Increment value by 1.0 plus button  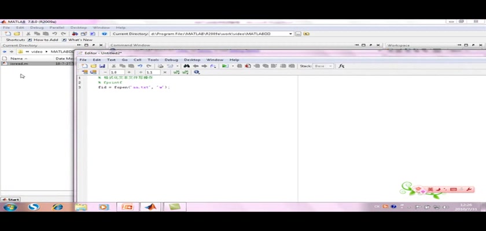tap(129, 72)
